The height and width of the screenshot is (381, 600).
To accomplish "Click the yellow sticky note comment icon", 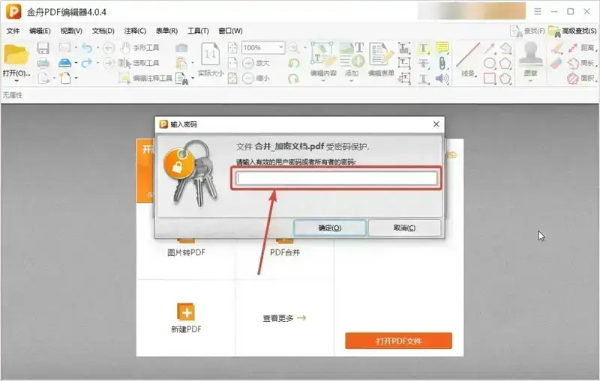I will (x=442, y=48).
